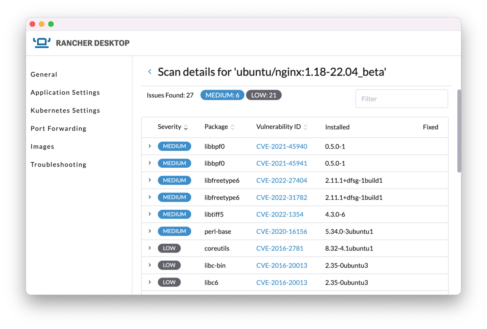The width and height of the screenshot is (487, 329).
Task: Maximize window with the green button
Action: pos(51,24)
